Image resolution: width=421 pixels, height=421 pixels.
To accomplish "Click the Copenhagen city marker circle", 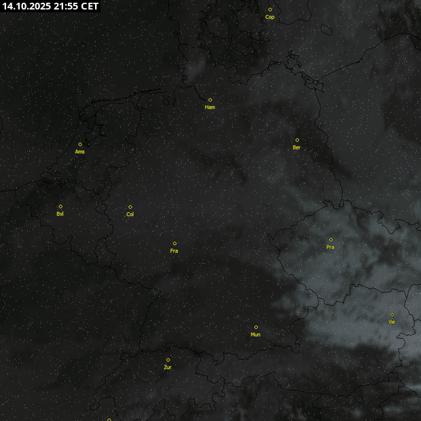I will click(x=270, y=10).
